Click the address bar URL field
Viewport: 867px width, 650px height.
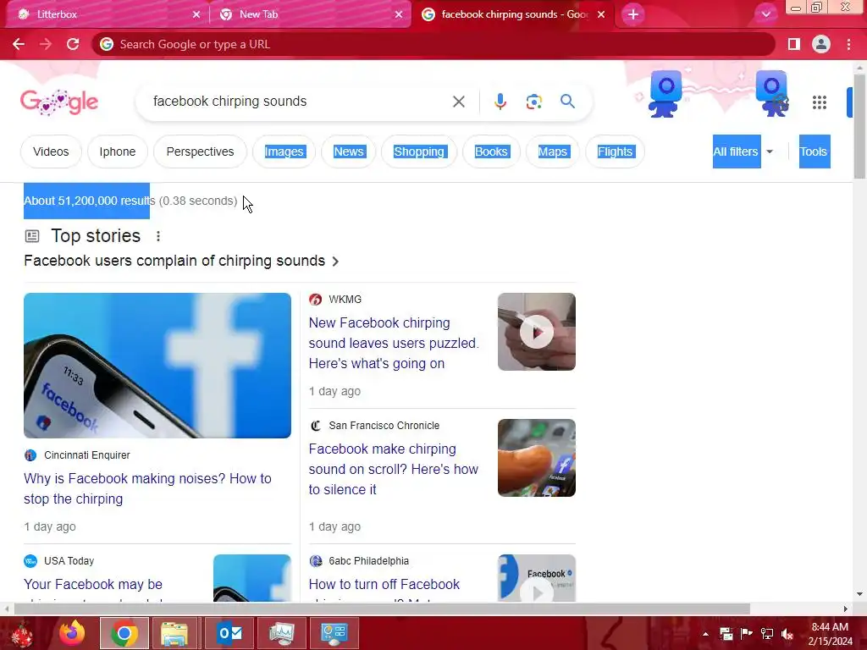[x=433, y=44]
